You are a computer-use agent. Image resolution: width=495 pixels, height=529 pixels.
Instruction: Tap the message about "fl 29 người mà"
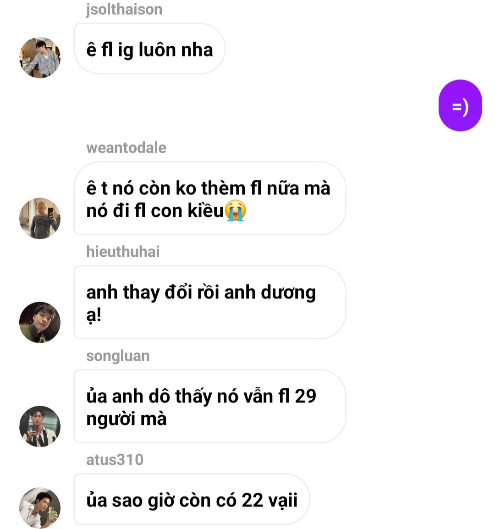209,407
